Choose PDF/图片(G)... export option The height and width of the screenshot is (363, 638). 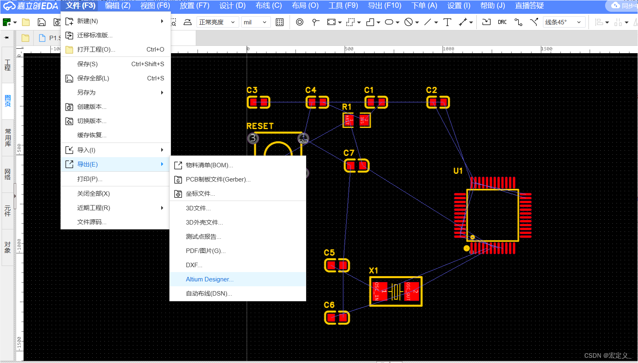238,251
